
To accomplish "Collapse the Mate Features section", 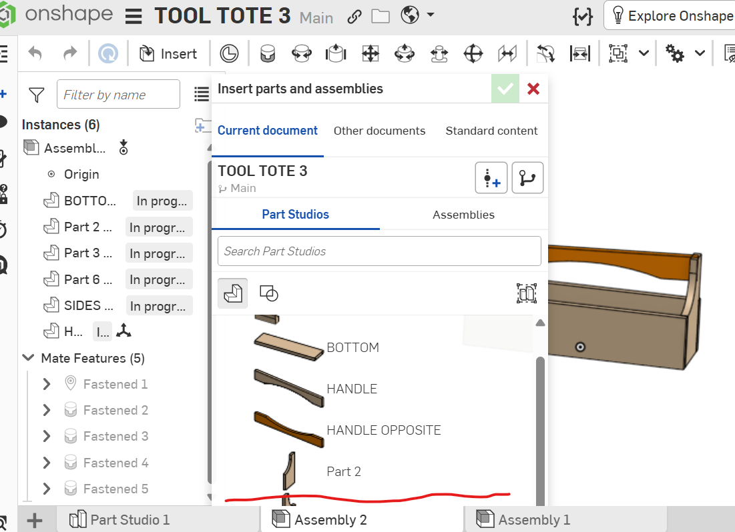I will [29, 358].
